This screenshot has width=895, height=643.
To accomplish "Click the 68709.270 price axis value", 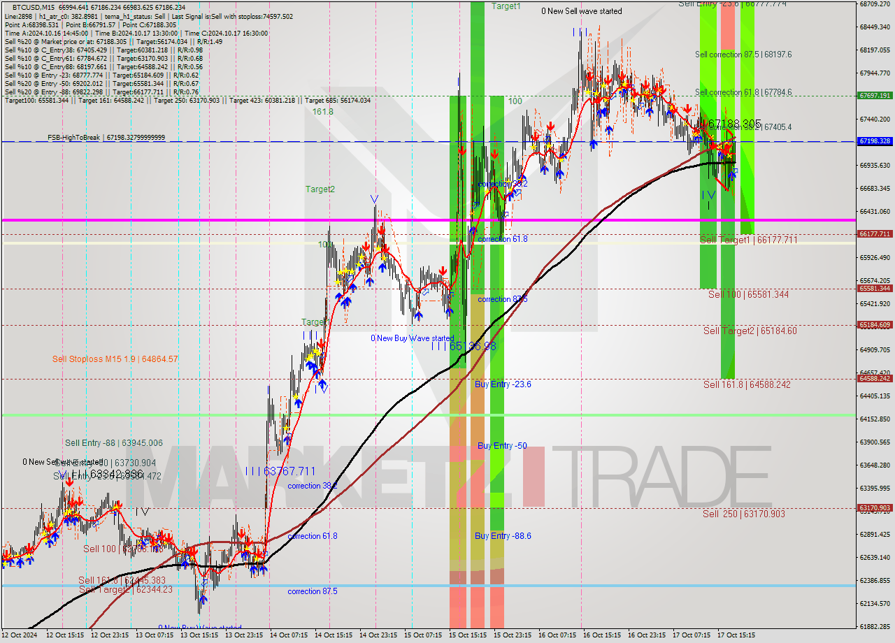I will 875,4.
